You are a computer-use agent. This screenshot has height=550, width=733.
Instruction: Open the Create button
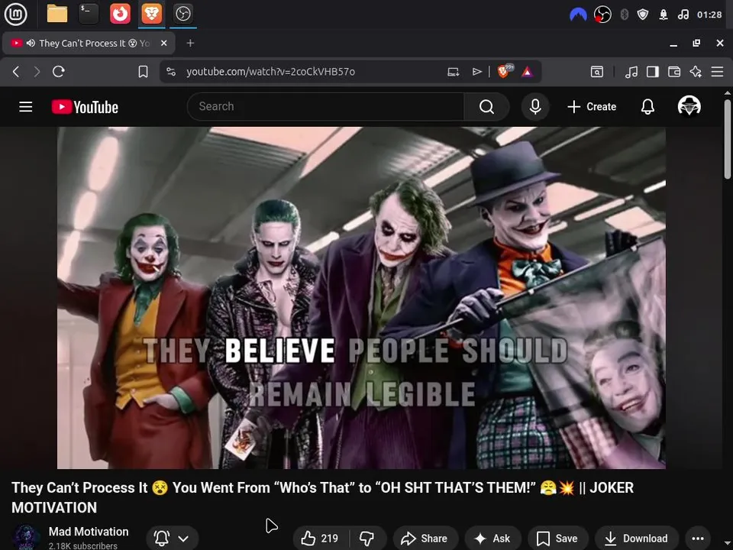[592, 107]
